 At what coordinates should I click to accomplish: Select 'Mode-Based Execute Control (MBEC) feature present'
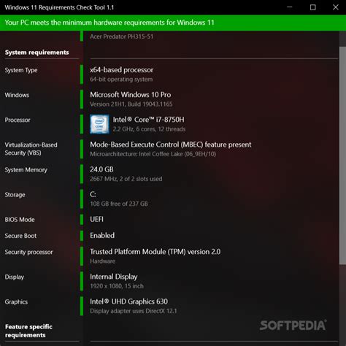point(171,145)
